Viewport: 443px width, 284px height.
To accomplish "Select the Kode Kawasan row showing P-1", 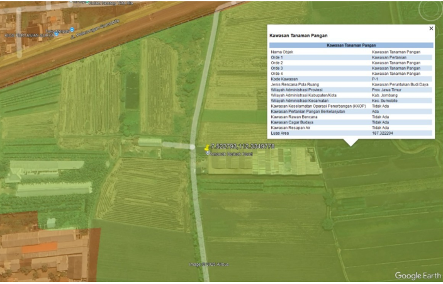I will click(x=351, y=79).
